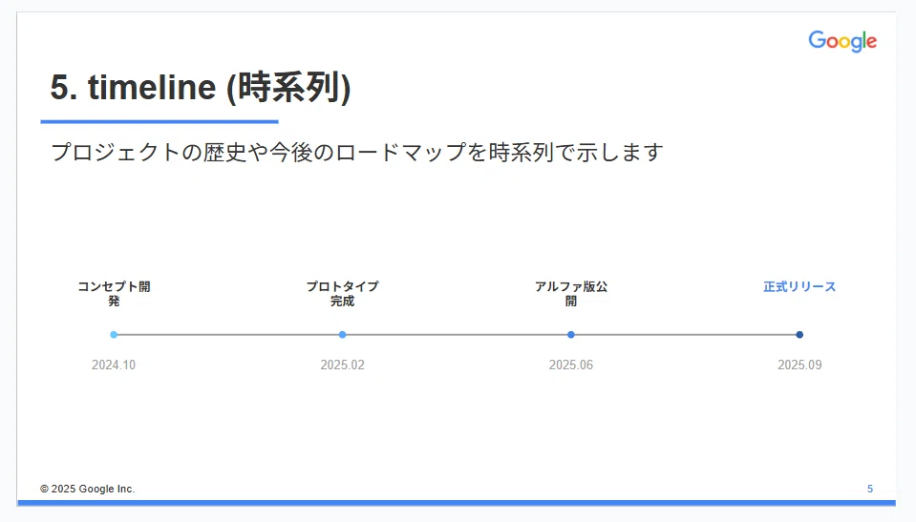916x522 pixels.
Task: Click the コンセプト開発 milestone label
Action: click(x=114, y=294)
